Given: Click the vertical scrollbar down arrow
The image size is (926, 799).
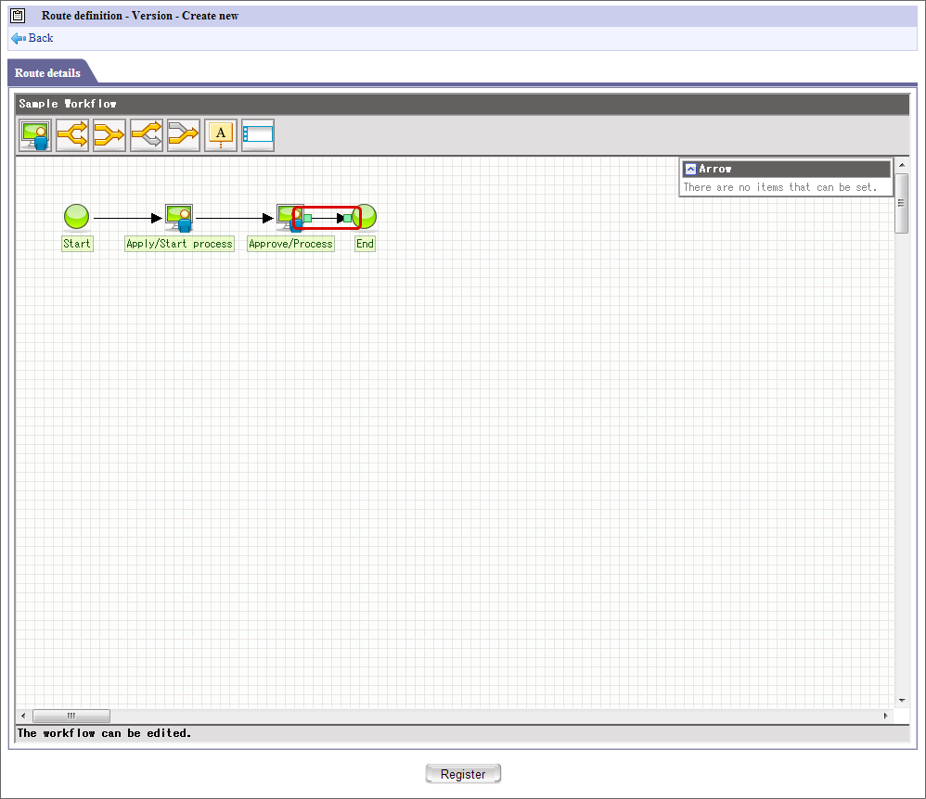Looking at the screenshot, I should [901, 701].
